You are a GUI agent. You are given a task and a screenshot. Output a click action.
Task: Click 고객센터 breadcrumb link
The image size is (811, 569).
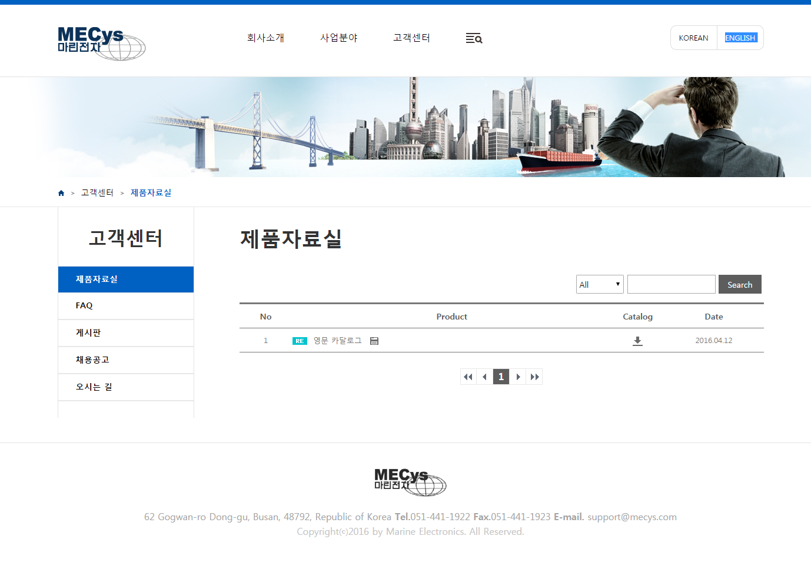click(x=97, y=192)
